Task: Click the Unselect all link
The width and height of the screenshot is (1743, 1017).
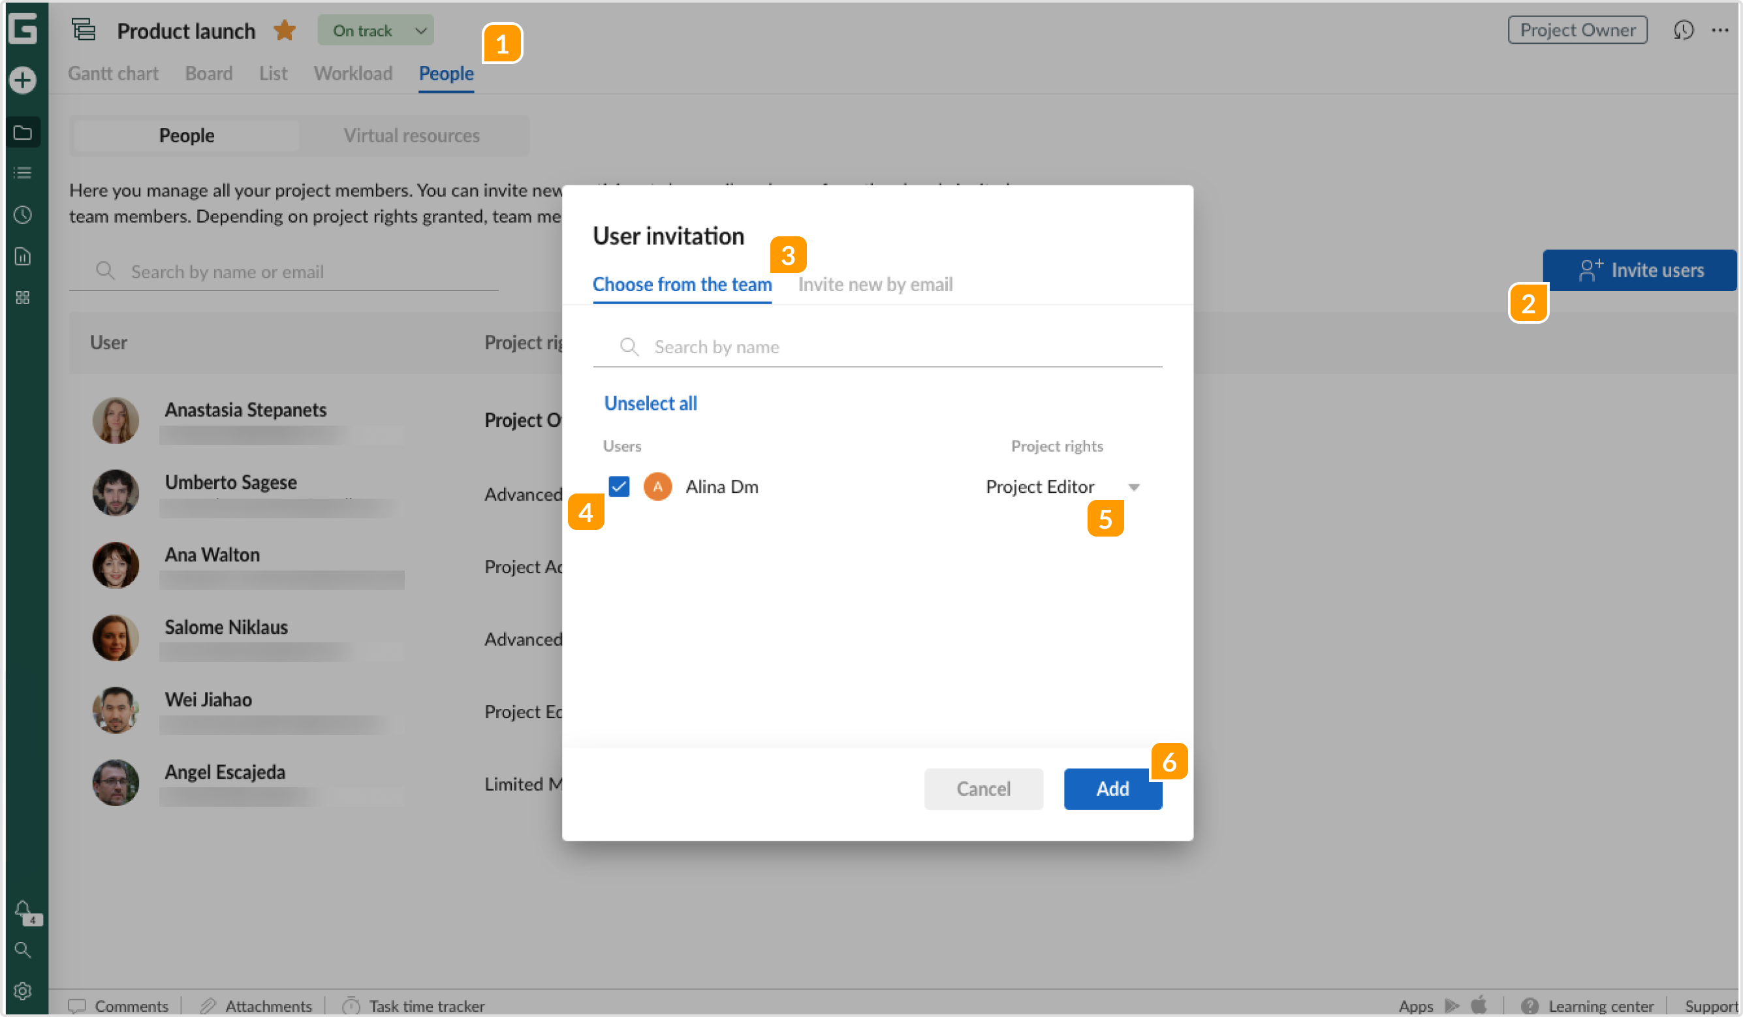Action: click(650, 403)
